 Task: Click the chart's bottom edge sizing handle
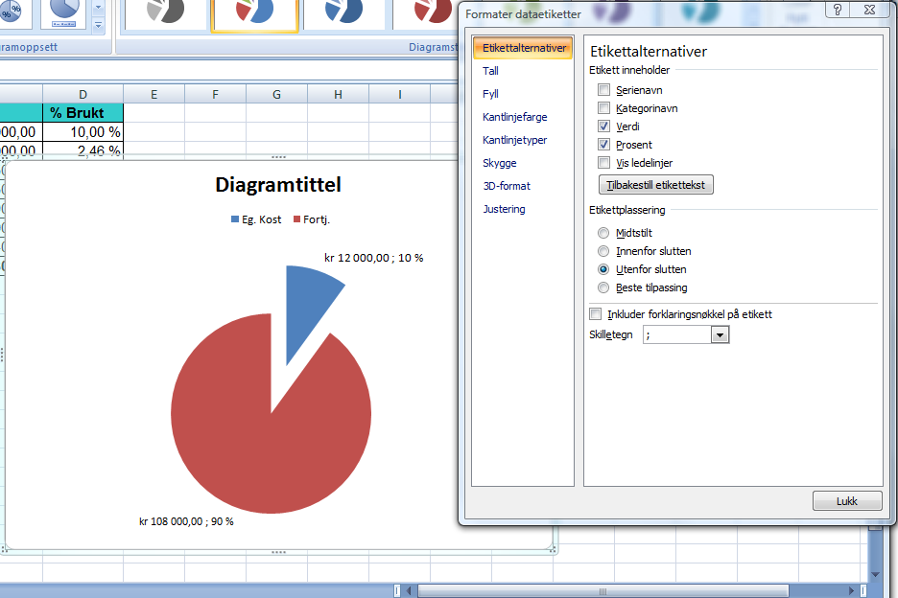coord(278,552)
